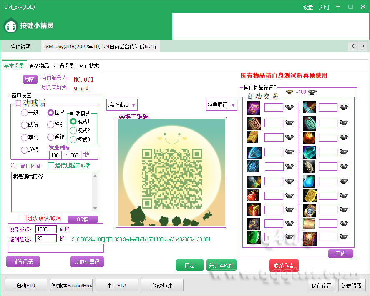Click the 保存设置 button
Screen dimensions: 370x296
pos(322,286)
